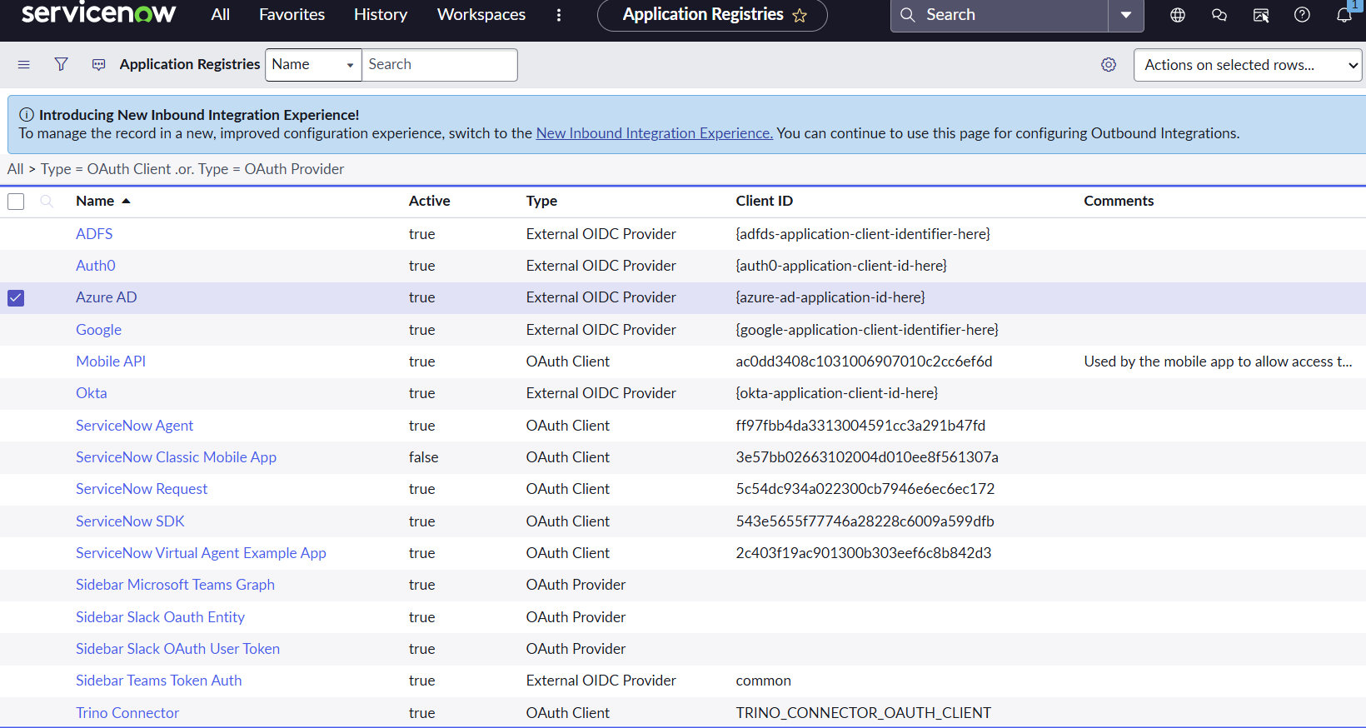Uncheck the Azure AD row checkbox
The height and width of the screenshot is (728, 1366).
click(16, 298)
